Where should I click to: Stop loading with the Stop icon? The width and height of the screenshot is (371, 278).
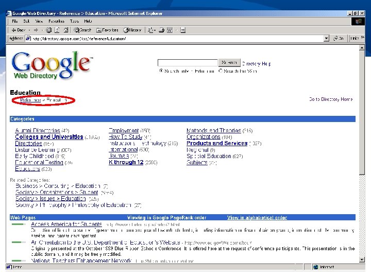(49, 30)
